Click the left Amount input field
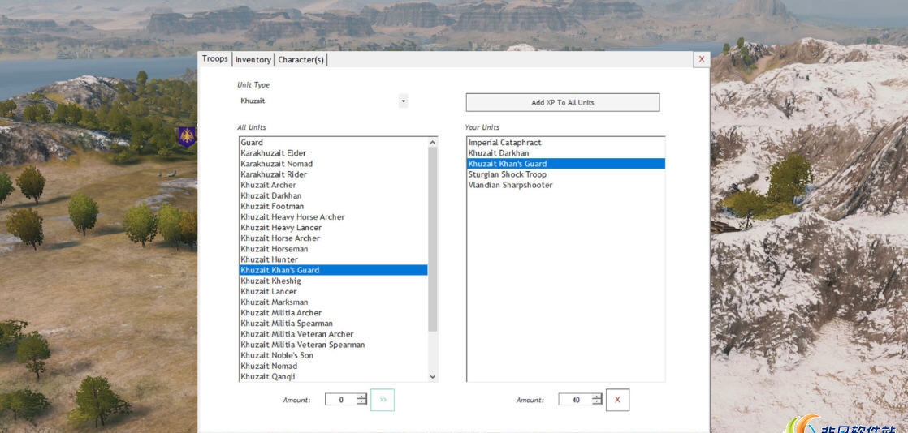Viewport: 908px width, 433px height. click(340, 400)
